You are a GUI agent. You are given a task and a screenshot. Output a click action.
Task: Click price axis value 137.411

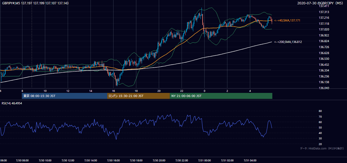(x=324, y=6)
